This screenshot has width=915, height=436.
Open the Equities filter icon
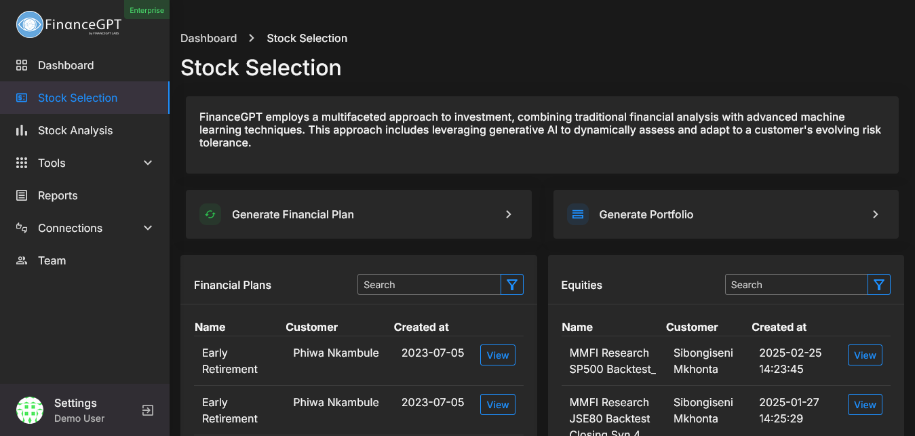tap(879, 285)
